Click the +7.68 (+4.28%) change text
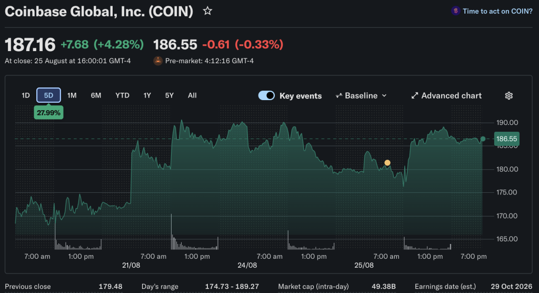 pos(102,44)
